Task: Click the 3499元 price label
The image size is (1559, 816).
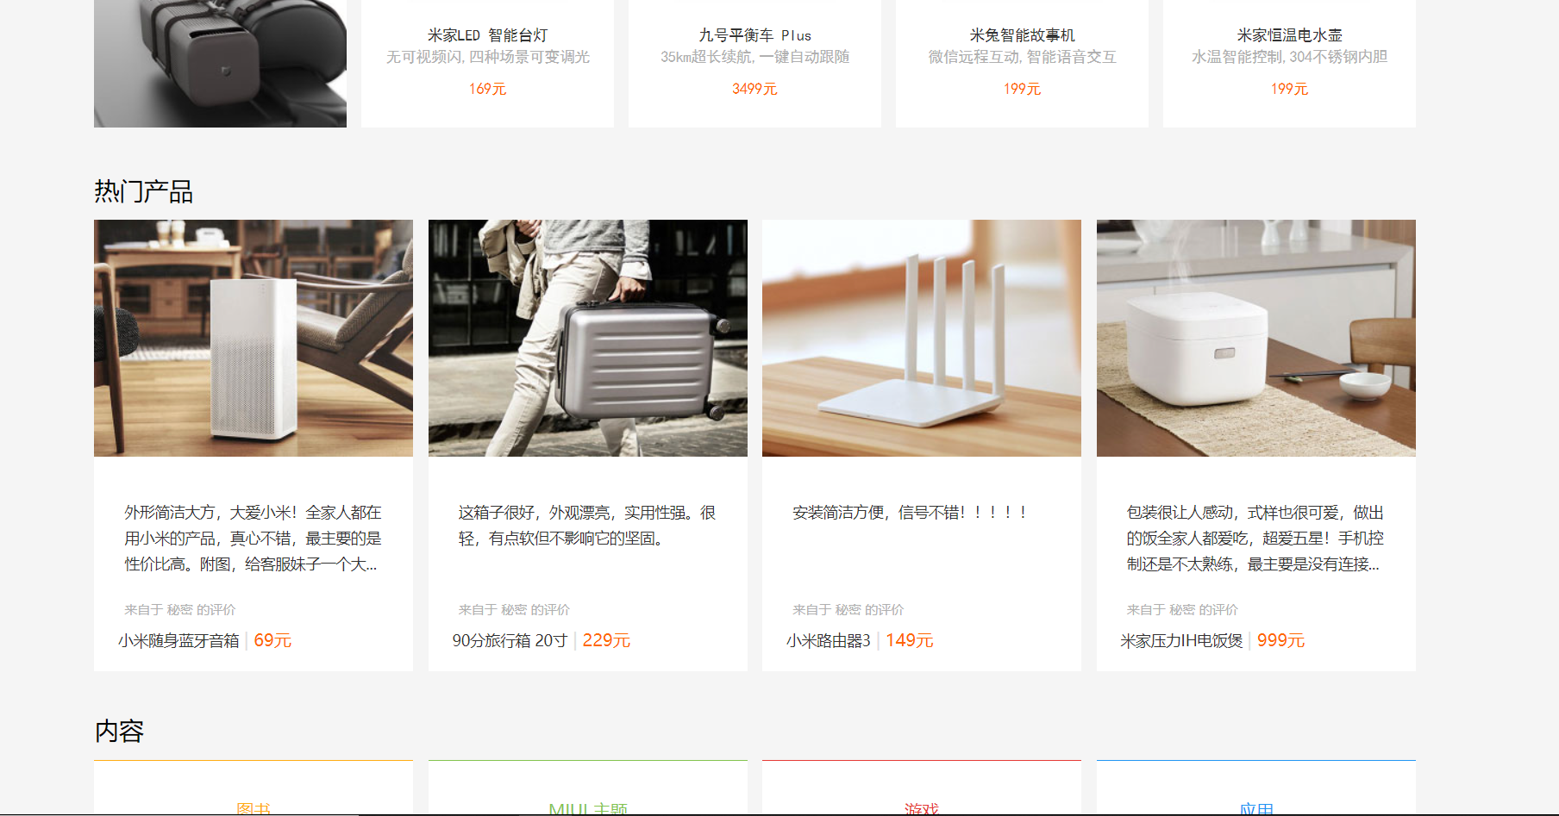Action: [754, 89]
